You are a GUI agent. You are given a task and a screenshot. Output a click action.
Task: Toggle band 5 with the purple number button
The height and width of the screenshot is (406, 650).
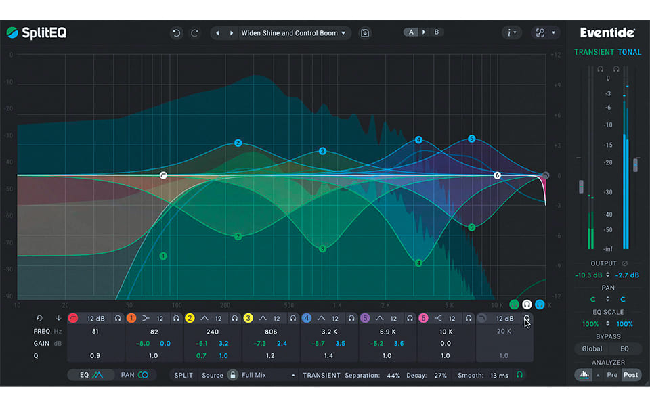[x=365, y=318]
